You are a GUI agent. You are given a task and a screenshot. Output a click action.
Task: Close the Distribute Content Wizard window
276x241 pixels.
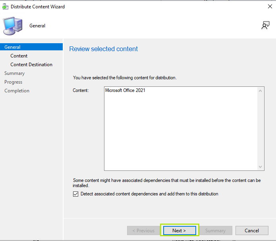270,6
